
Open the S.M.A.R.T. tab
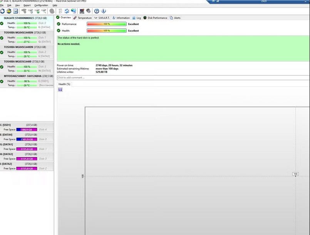(x=102, y=18)
